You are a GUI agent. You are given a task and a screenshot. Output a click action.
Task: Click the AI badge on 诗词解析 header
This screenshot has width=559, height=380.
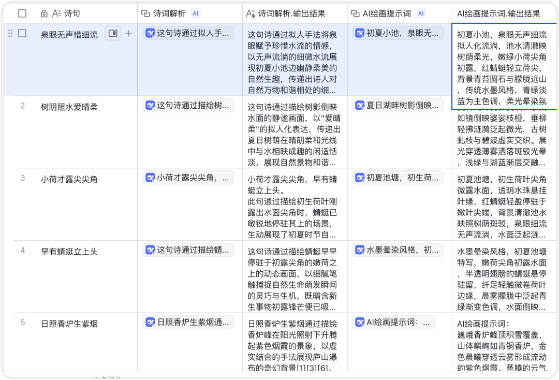click(x=195, y=13)
